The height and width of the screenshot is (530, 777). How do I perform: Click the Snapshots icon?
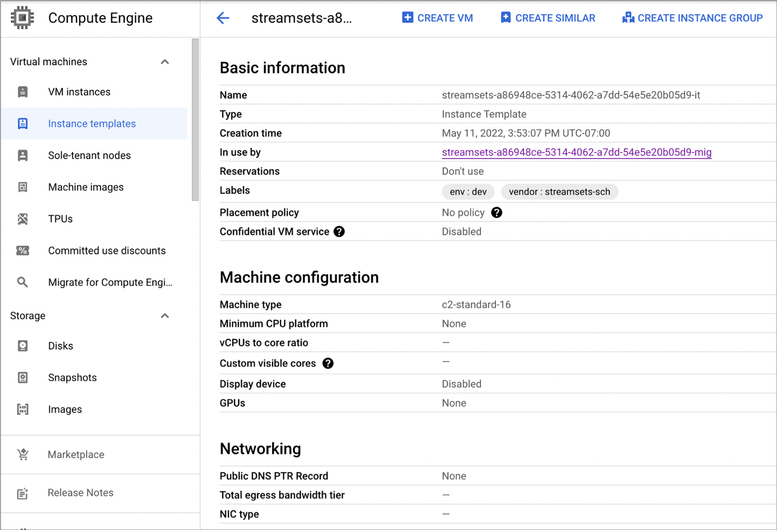pos(23,378)
